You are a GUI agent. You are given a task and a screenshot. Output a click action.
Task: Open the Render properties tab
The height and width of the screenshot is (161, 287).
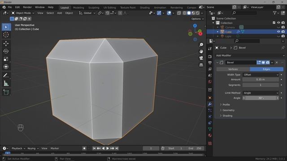pos(210,56)
